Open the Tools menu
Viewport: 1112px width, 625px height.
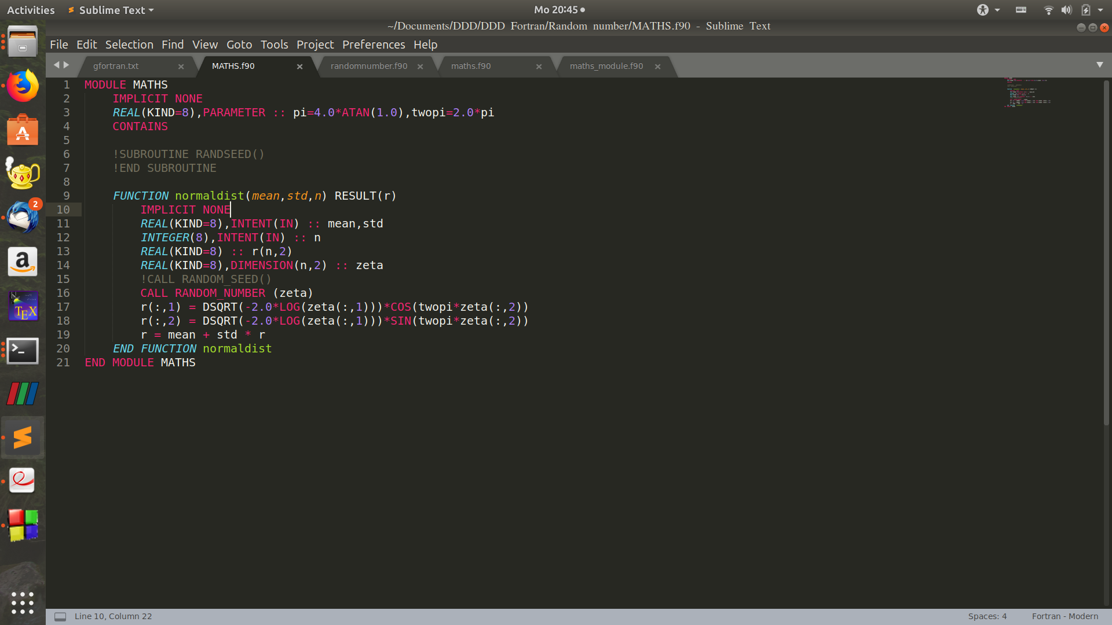(x=275, y=45)
